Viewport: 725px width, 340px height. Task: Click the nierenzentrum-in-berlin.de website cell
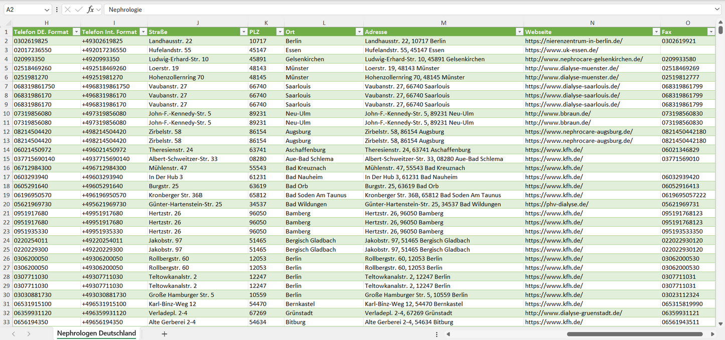coord(573,41)
